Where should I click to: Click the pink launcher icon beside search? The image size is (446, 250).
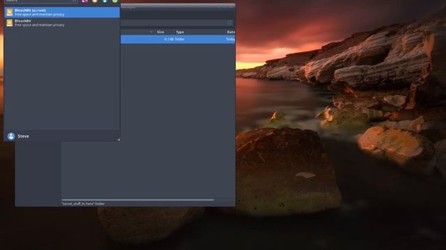click(x=85, y=1)
